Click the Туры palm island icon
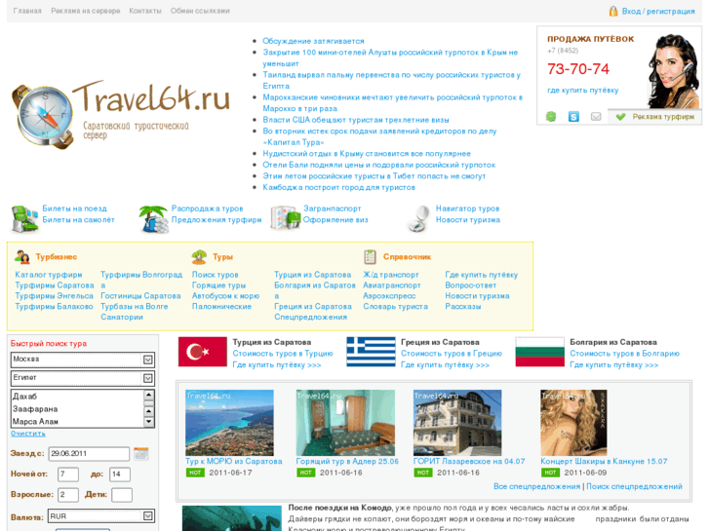 (199, 256)
